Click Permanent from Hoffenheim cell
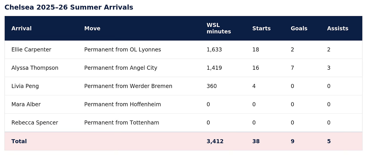Viewport: 367px width, 155px height. tap(123, 104)
